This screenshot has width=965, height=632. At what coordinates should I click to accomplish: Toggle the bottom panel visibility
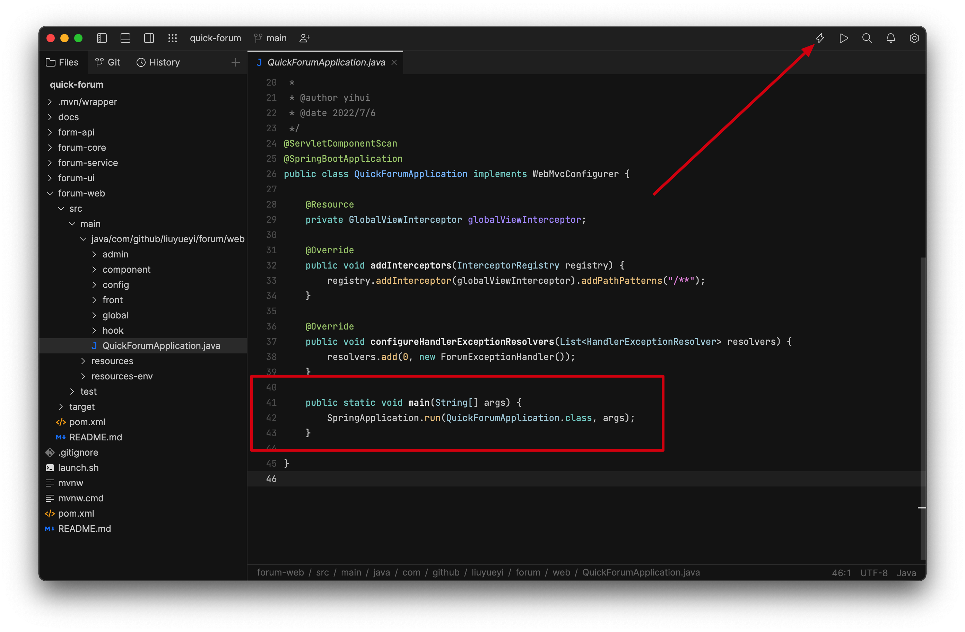pos(125,38)
